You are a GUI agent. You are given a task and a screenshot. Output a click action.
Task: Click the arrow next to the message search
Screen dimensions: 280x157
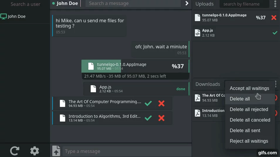click(x=187, y=4)
